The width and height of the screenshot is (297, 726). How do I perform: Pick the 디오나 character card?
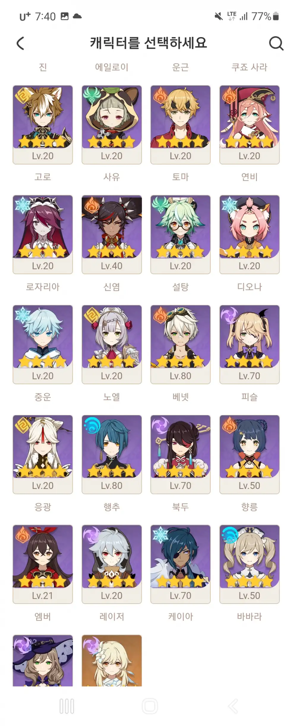[x=249, y=235]
